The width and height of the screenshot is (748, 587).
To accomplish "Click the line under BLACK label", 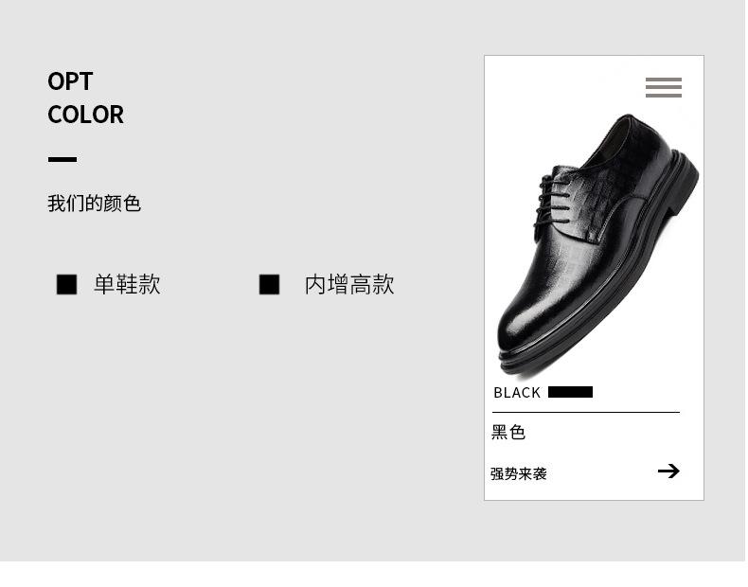I will tap(586, 412).
